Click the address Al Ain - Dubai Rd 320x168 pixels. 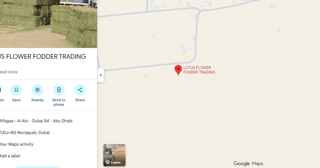click(36, 121)
